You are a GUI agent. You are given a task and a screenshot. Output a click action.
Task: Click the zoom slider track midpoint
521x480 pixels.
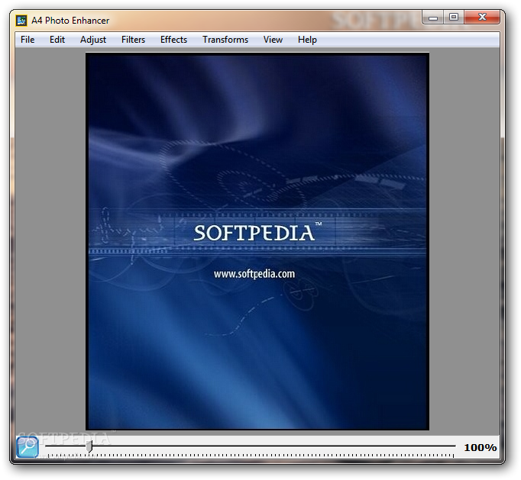coord(251,446)
